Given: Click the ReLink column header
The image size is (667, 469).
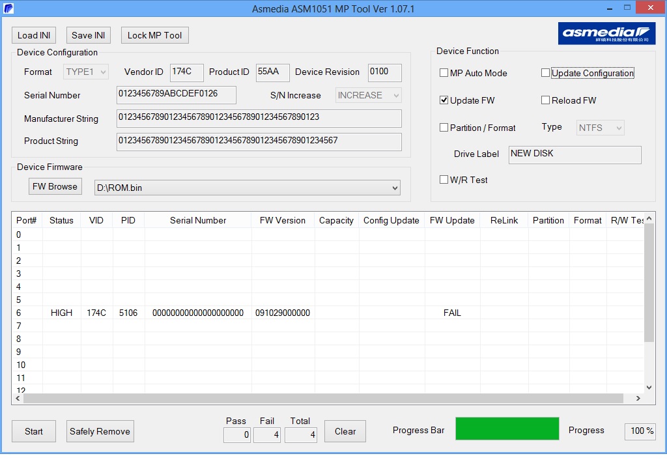Looking at the screenshot, I should click(504, 220).
